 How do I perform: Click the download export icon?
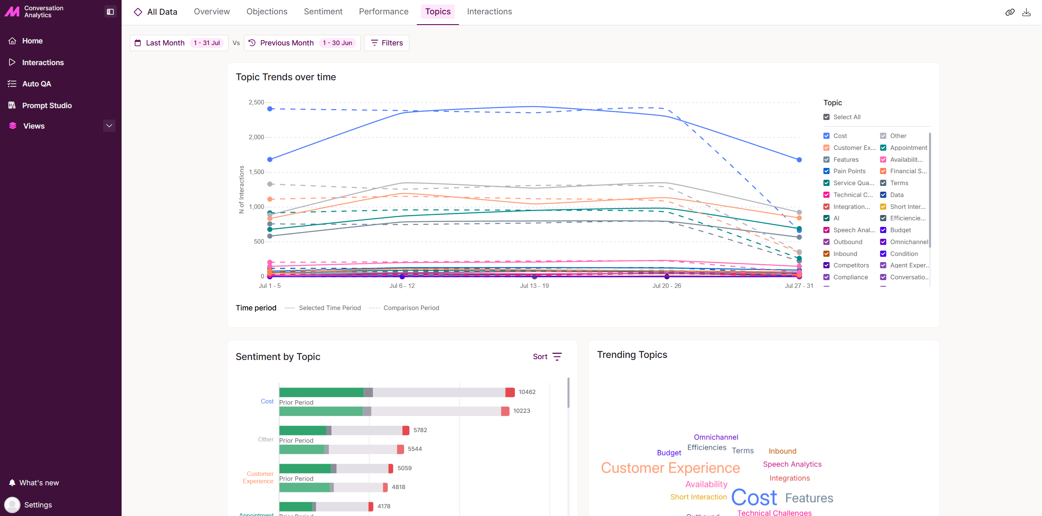(x=1026, y=12)
